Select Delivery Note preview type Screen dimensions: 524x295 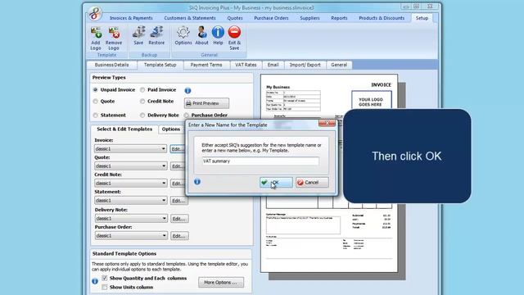coord(142,115)
